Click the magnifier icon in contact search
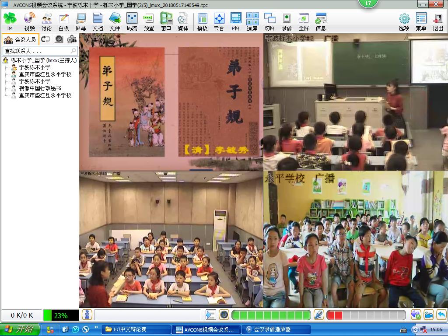The width and height of the screenshot is (448, 336). pyautogui.click(x=73, y=51)
